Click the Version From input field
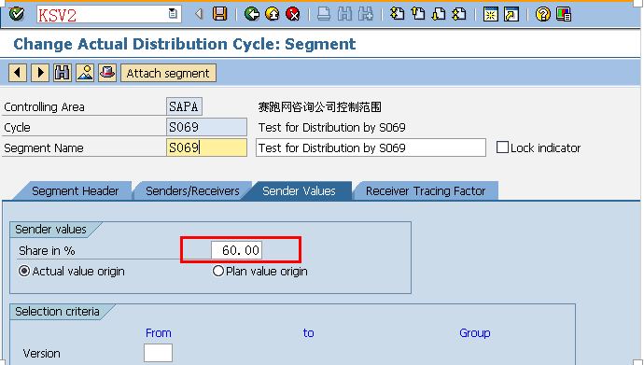This screenshot has width=644, height=365. click(x=158, y=353)
